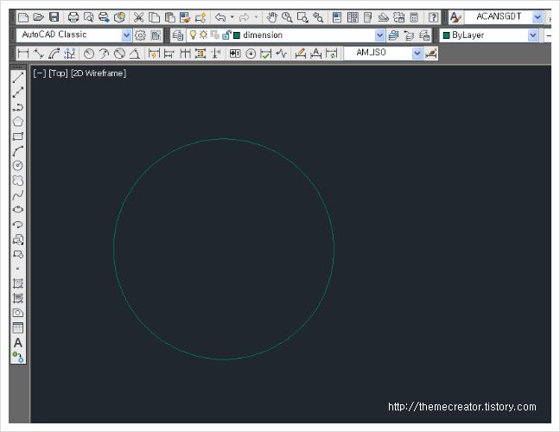Expand the Undo history arrow
This screenshot has height=432, width=560.
click(x=232, y=17)
